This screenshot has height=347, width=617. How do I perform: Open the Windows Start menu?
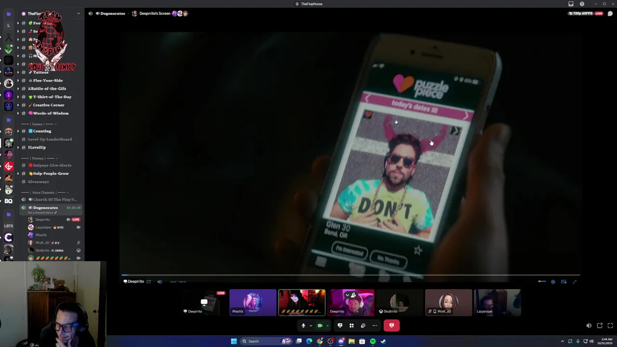(x=234, y=341)
